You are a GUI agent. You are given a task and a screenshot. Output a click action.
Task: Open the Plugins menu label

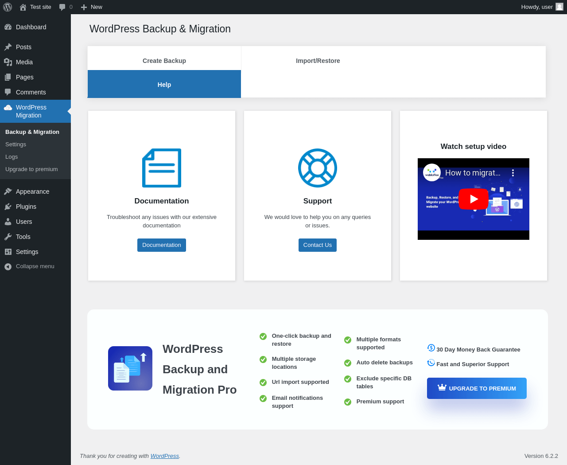click(26, 207)
